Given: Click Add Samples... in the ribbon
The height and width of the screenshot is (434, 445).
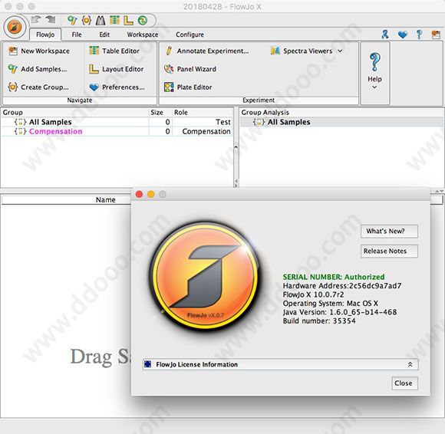Looking at the screenshot, I should pos(38,69).
